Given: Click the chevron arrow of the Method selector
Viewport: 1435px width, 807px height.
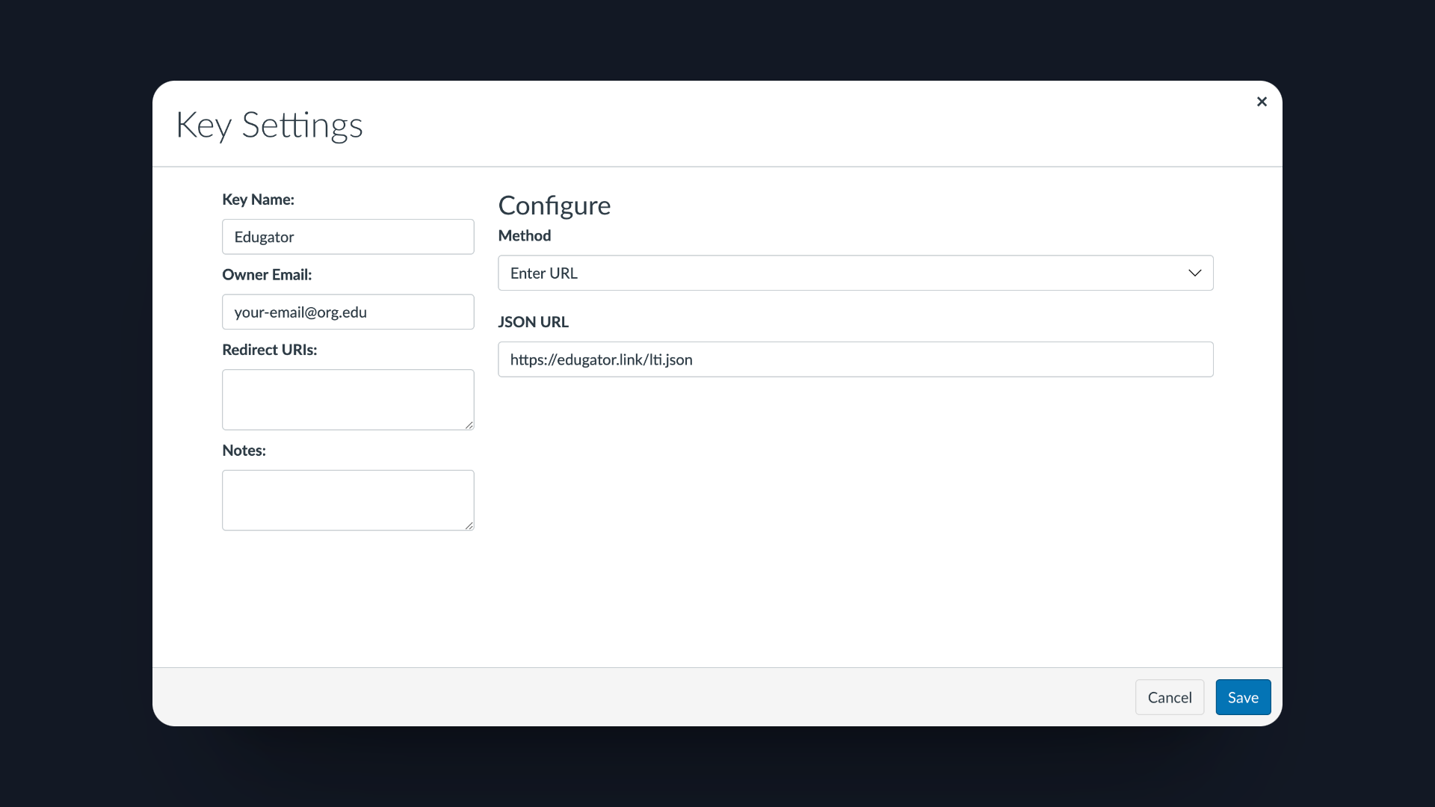Looking at the screenshot, I should (x=1194, y=273).
